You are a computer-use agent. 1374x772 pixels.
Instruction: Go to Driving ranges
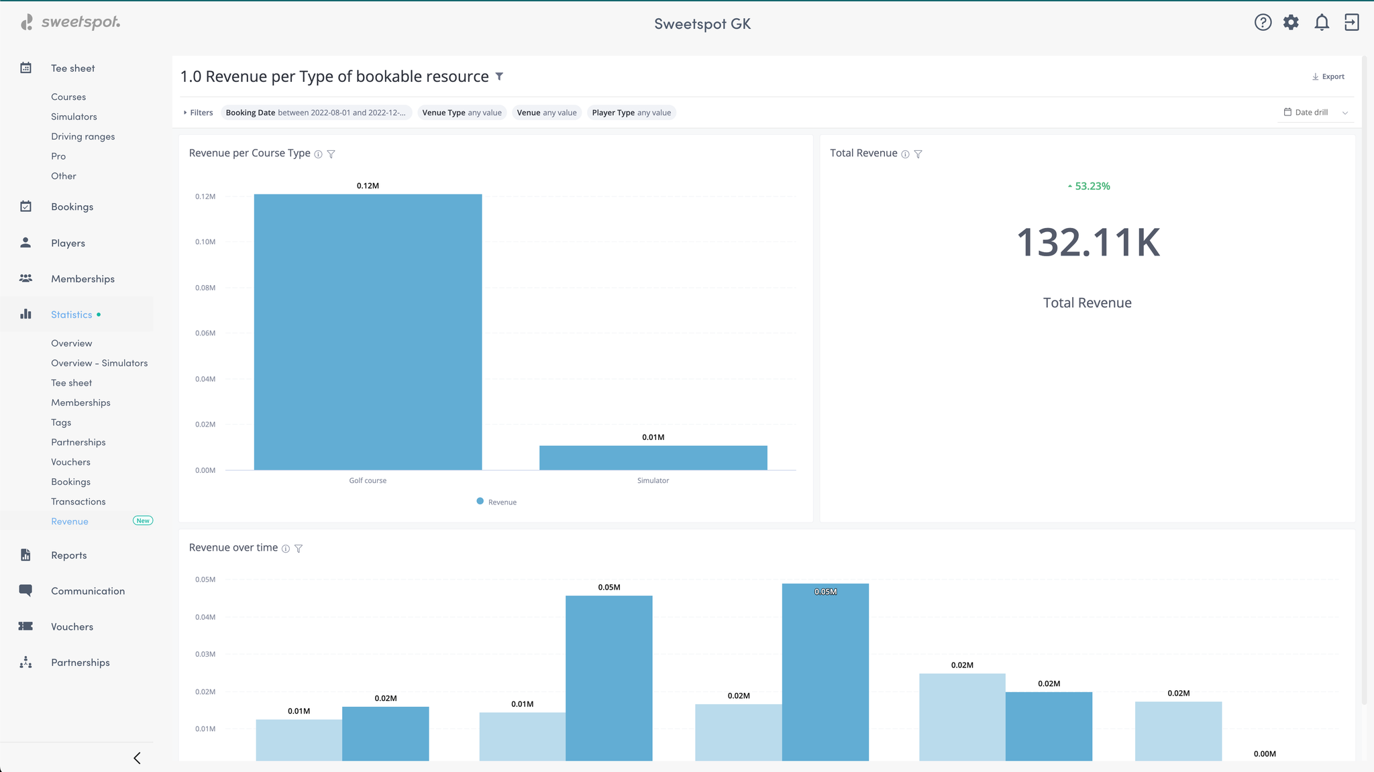click(83, 136)
